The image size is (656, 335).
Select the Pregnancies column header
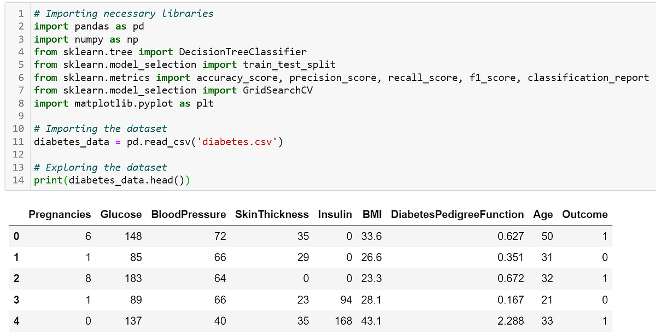click(60, 214)
